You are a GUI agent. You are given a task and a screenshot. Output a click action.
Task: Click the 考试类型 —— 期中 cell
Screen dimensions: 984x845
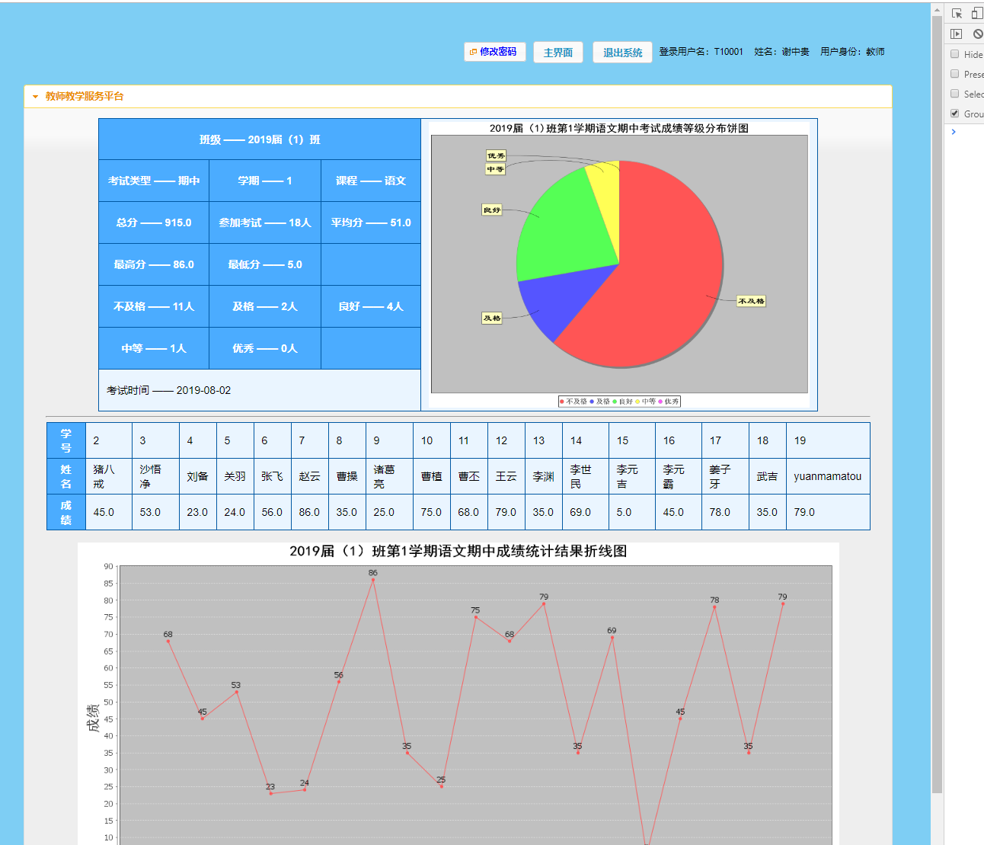[154, 181]
